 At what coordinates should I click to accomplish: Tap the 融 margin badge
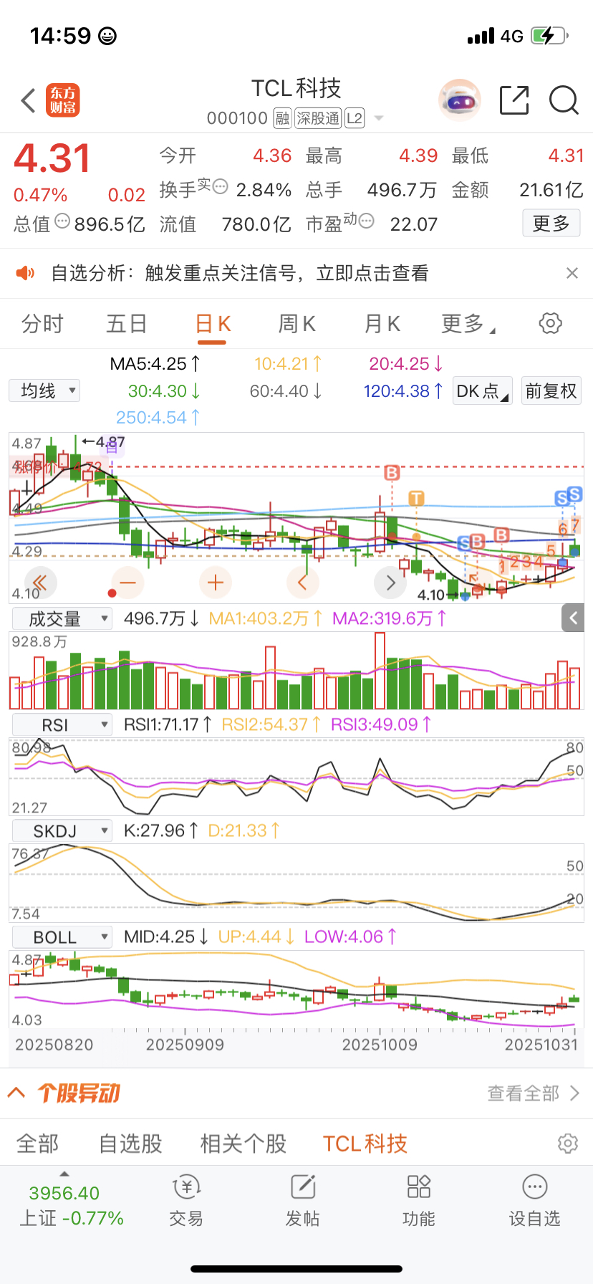[282, 118]
